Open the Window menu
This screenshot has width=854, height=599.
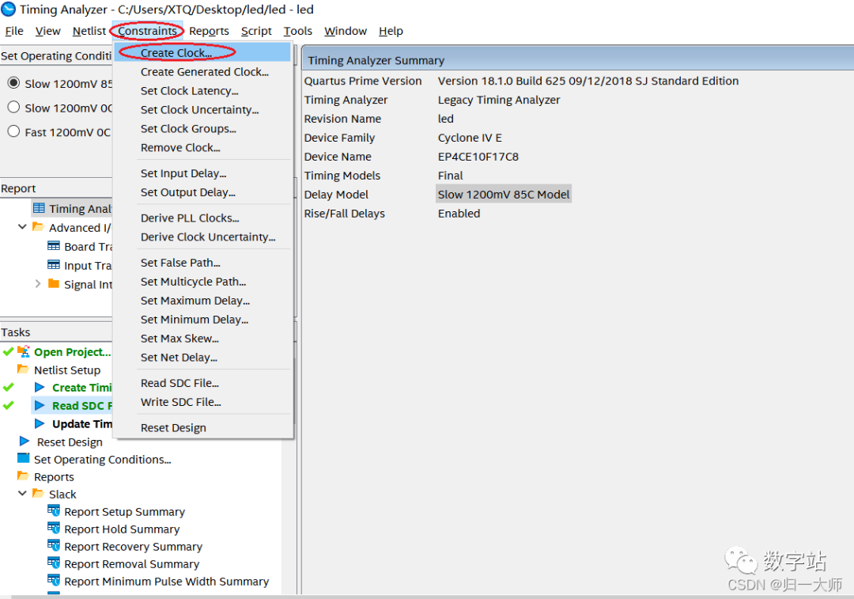tap(346, 31)
